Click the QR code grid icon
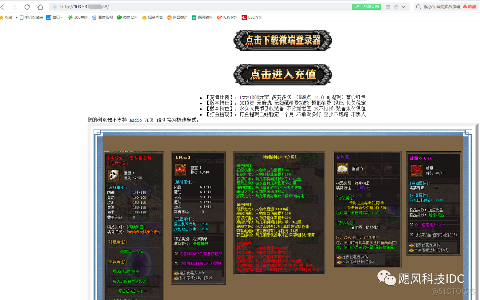 pyautogui.click(x=388, y=7)
